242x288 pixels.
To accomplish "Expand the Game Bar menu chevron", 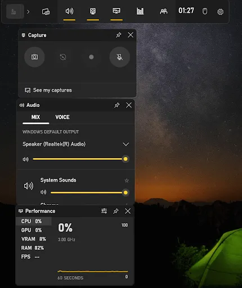I will tap(28, 12).
